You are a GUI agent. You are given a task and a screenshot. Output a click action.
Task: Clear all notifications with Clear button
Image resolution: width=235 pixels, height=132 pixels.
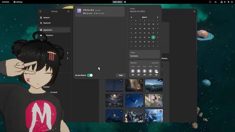coord(121,75)
